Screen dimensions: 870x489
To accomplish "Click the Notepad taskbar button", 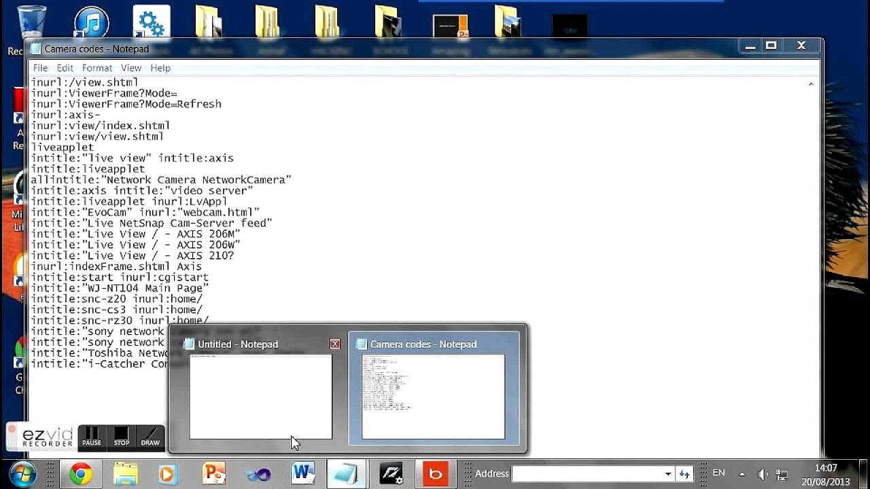I will click(x=347, y=474).
